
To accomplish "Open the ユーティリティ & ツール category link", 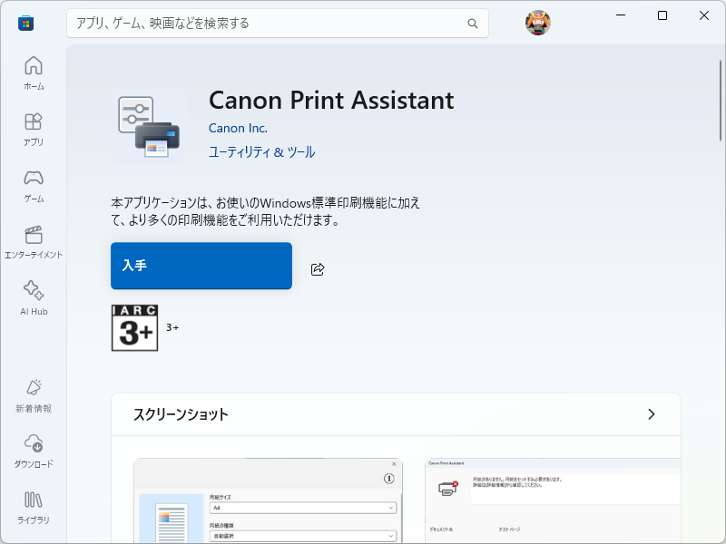I will tap(261, 152).
